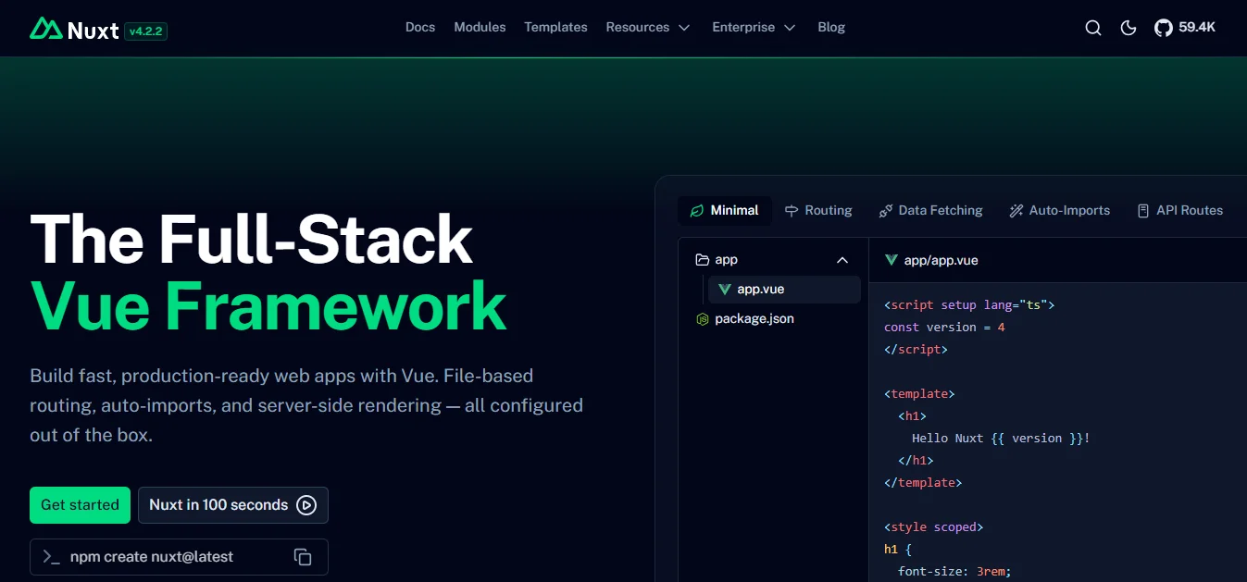Click the terminal prompt icon beside npm command
This screenshot has height=582, width=1247.
pyautogui.click(x=52, y=557)
